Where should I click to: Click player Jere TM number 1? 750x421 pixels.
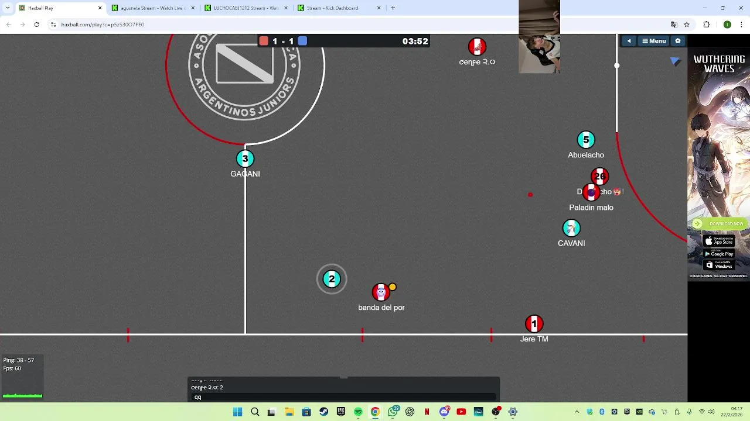pyautogui.click(x=534, y=323)
